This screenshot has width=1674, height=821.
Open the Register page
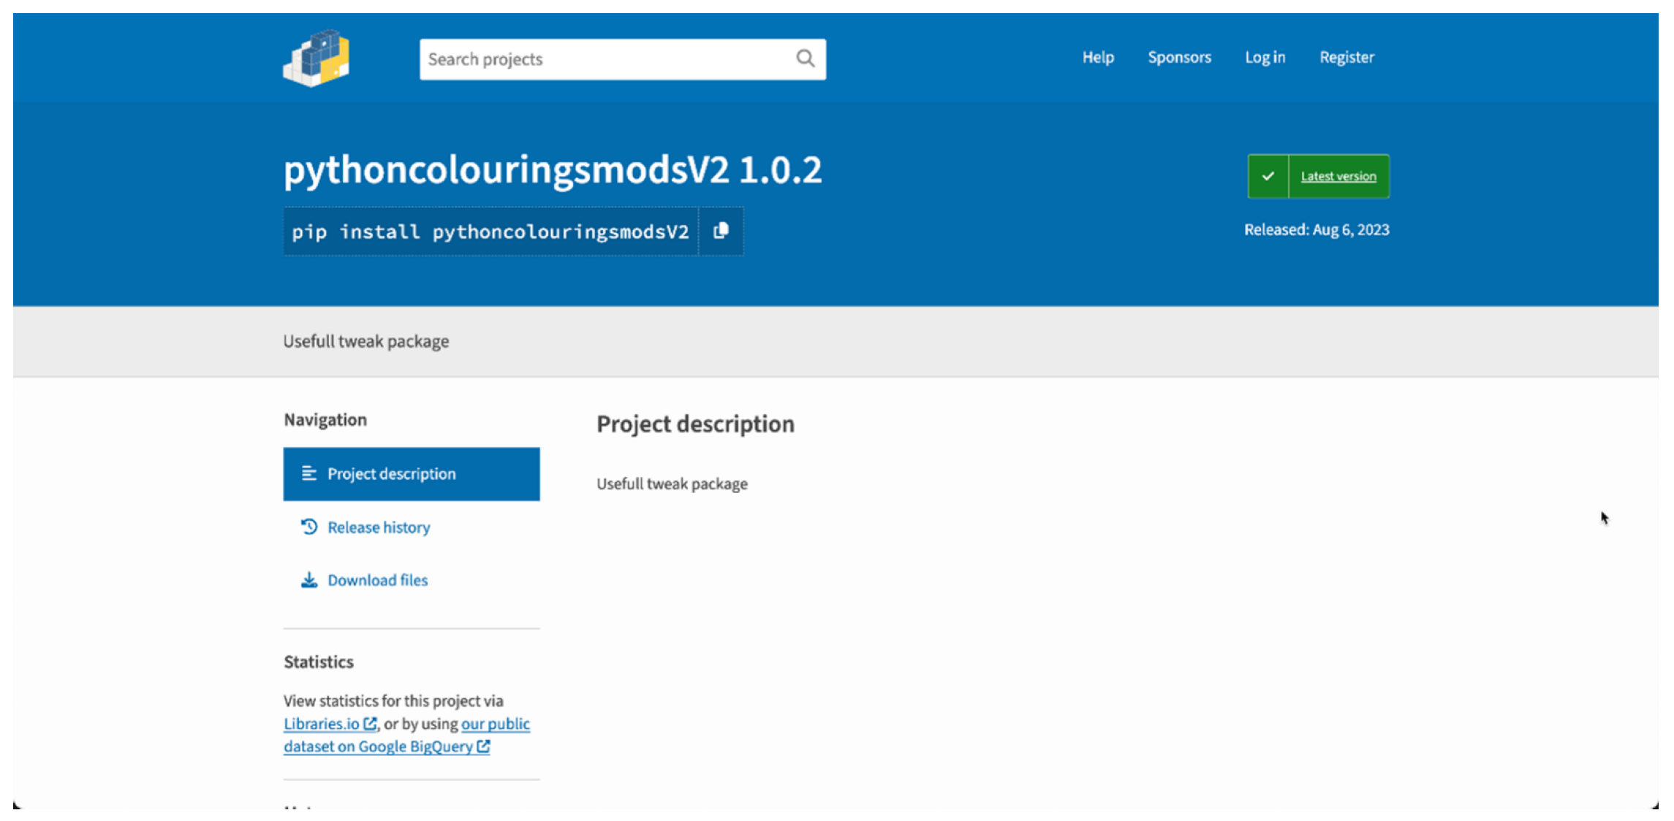[1347, 57]
